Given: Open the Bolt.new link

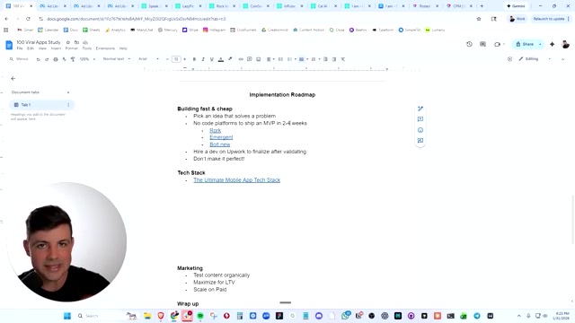Looking at the screenshot, I should click(219, 144).
